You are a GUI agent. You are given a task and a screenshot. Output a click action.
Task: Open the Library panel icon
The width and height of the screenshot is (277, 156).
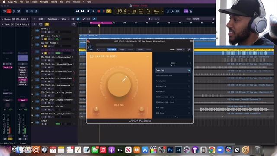pos(4,11)
